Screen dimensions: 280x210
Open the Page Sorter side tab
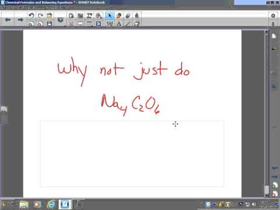274,36
